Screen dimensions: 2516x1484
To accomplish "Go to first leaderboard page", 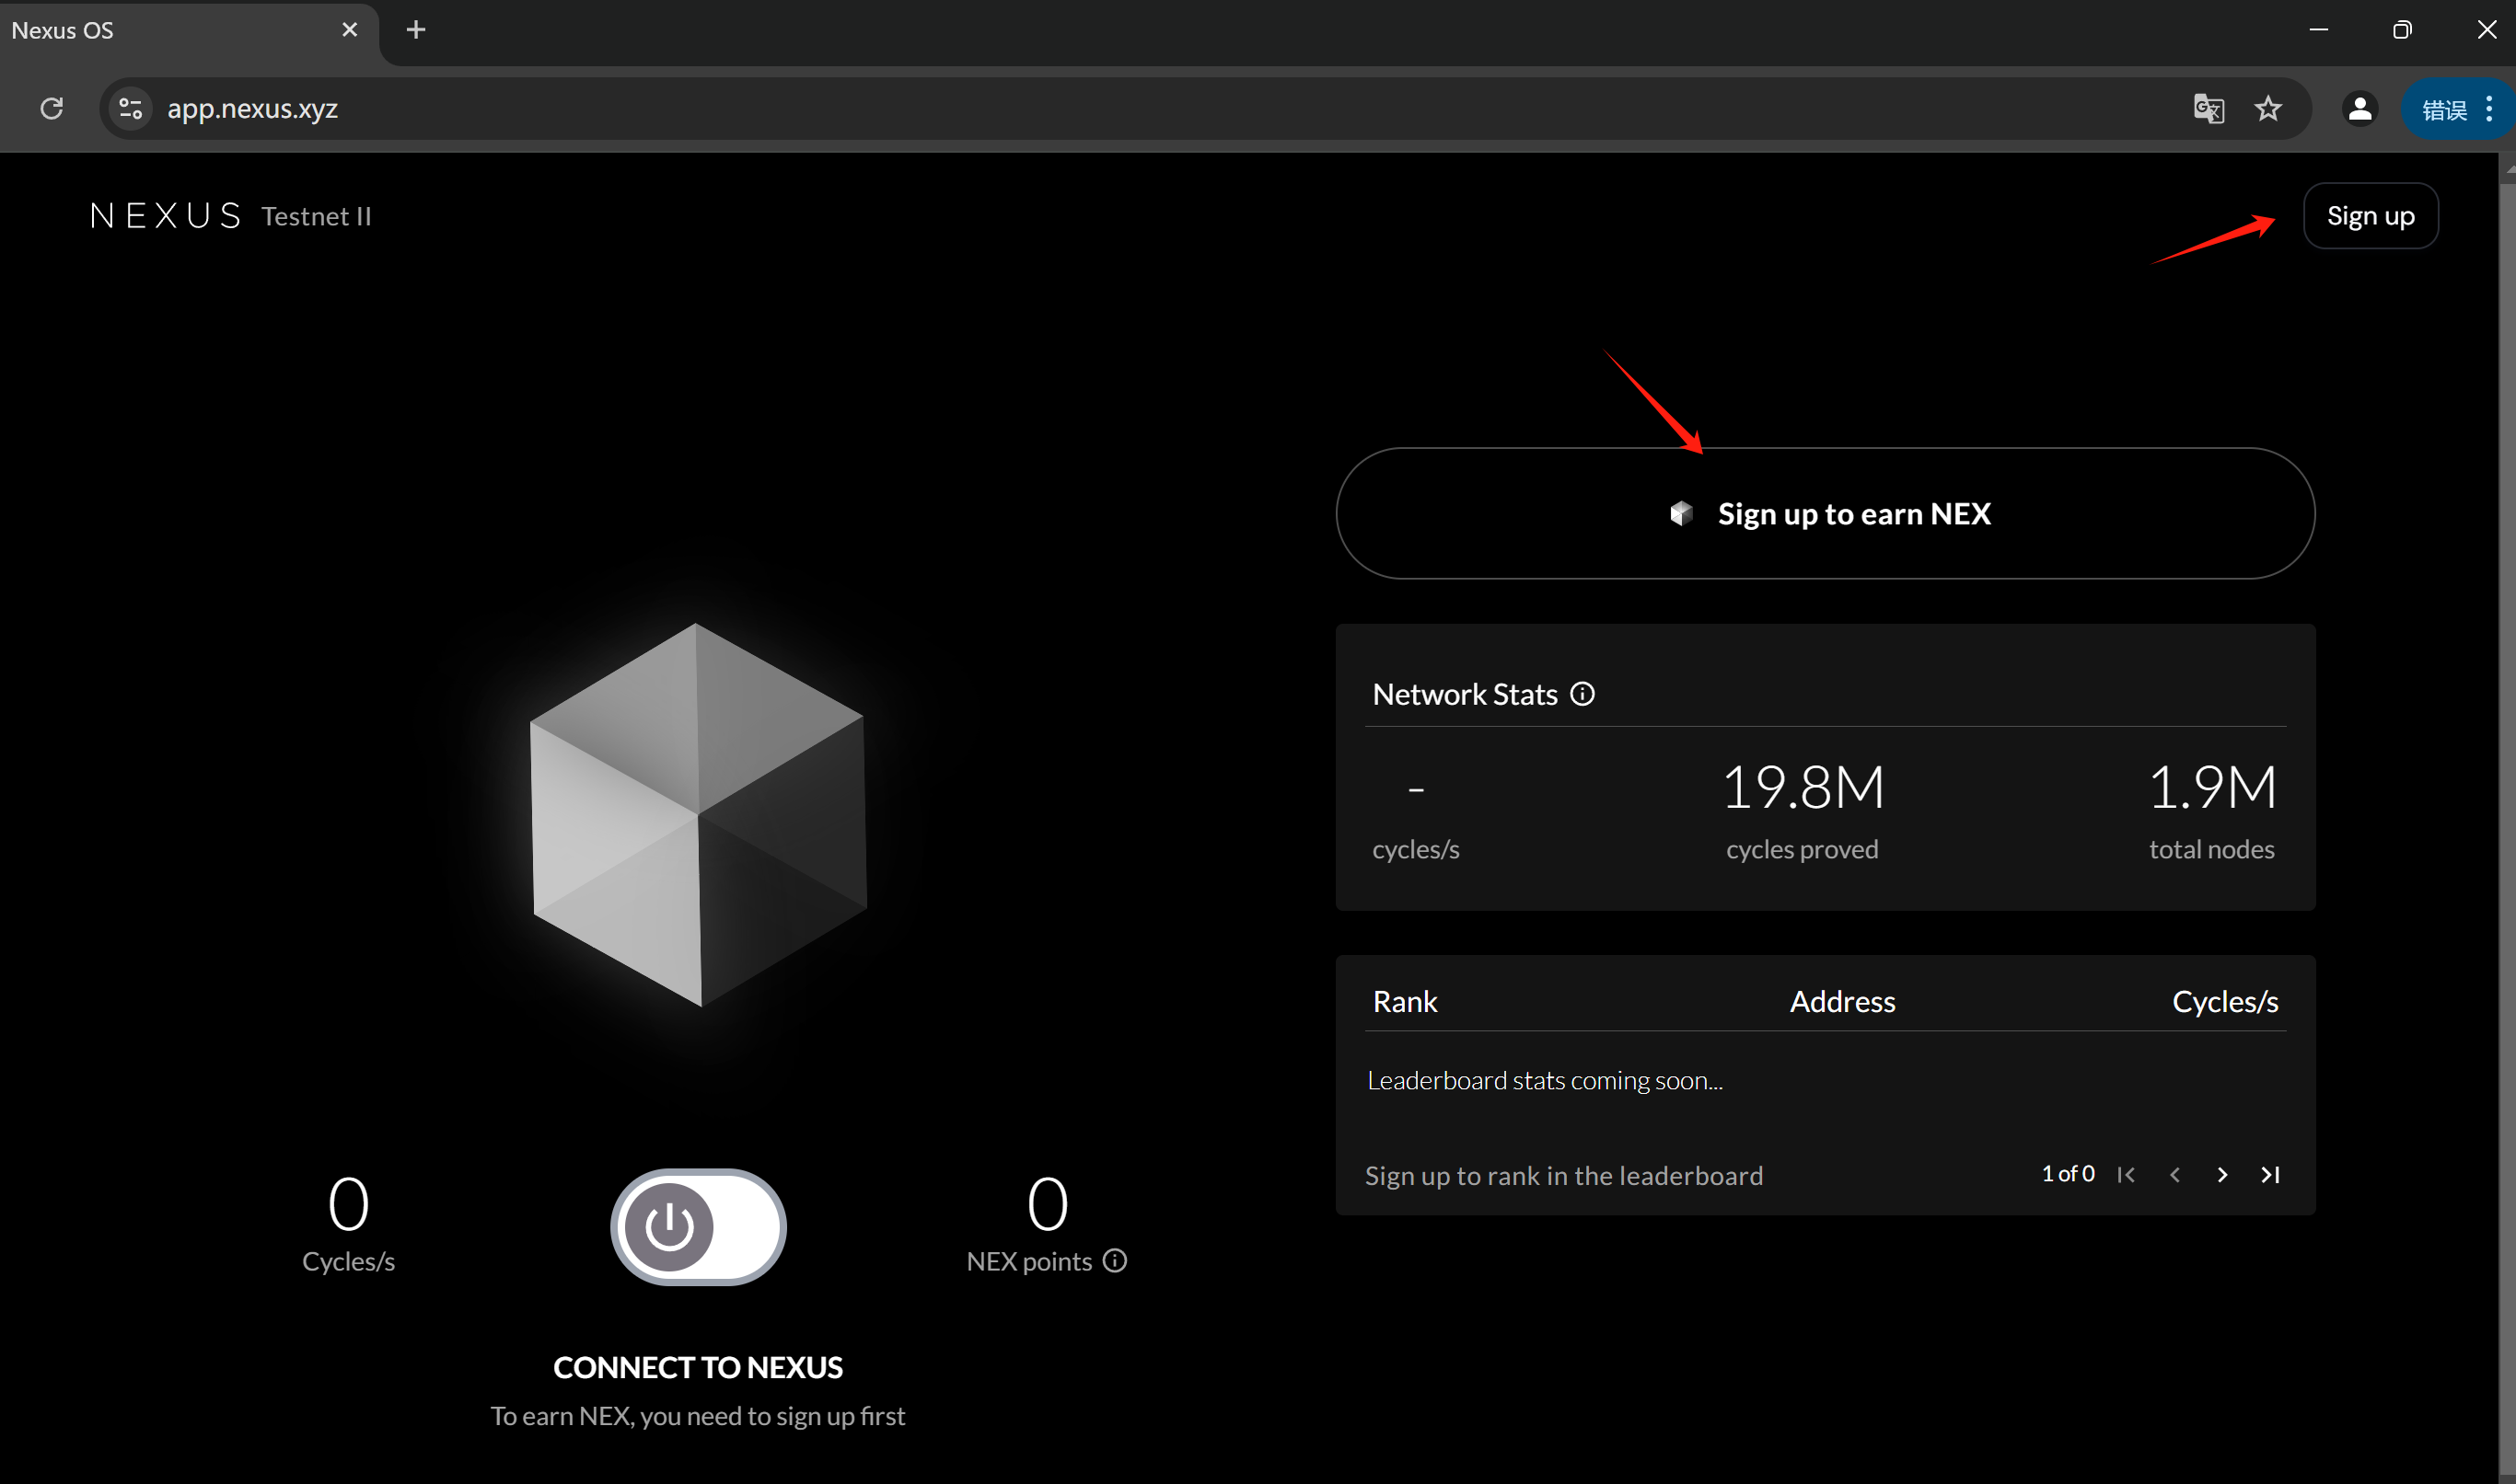I will 2126,1175.
